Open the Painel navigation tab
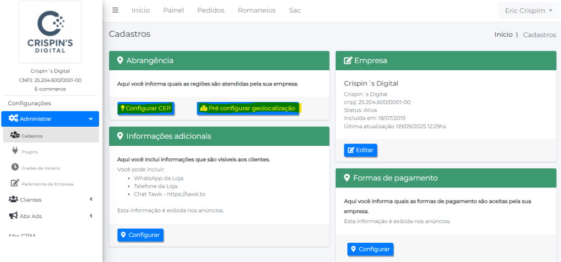This screenshot has width=561, height=262. pos(173,10)
